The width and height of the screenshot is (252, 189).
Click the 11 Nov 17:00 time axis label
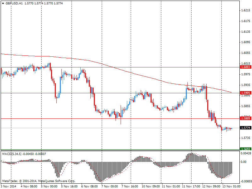(x=191, y=186)
